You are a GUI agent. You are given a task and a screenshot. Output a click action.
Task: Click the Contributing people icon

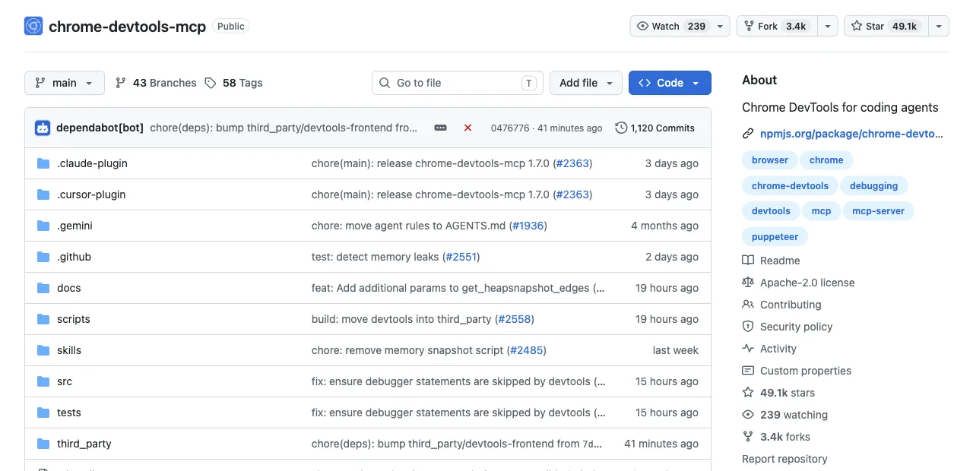(748, 305)
